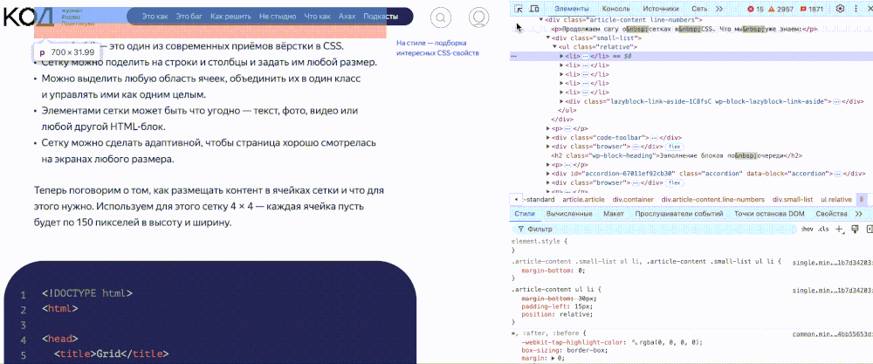Open the DevTools three-dot customize menu
The height and width of the screenshot is (364, 873).
[x=856, y=9]
